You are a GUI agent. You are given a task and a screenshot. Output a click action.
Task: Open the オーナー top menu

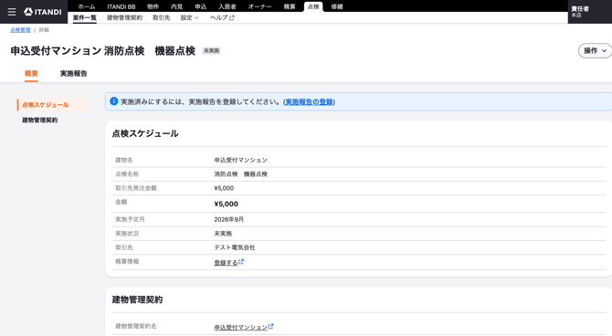pyautogui.click(x=260, y=6)
